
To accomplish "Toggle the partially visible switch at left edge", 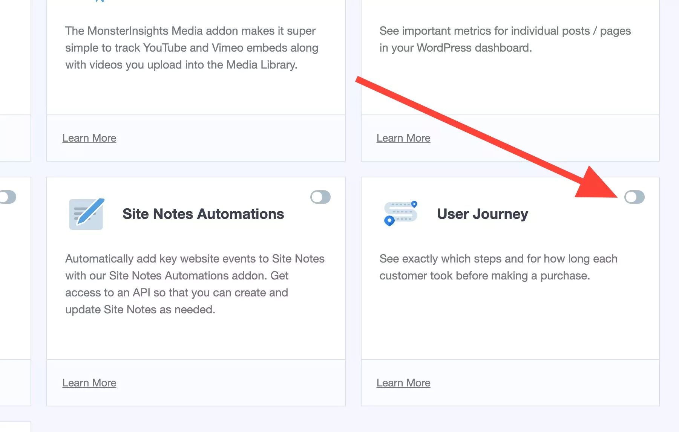I will 8,197.
